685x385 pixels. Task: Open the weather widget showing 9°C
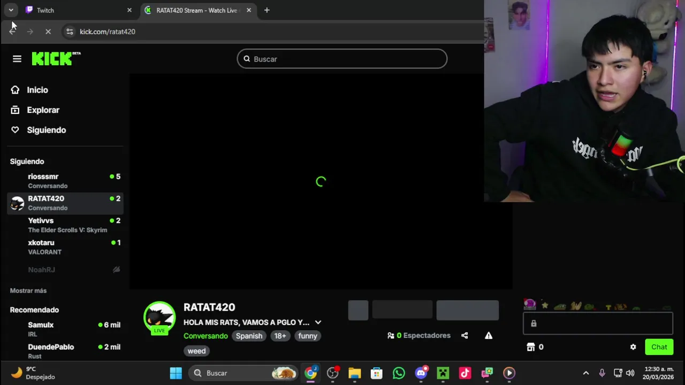pyautogui.click(x=33, y=373)
